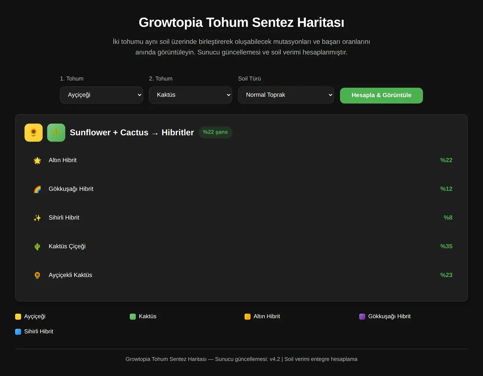The image size is (483, 376).
Task: Click the Sihirli Hibrit legend label text
Action: [39, 332]
